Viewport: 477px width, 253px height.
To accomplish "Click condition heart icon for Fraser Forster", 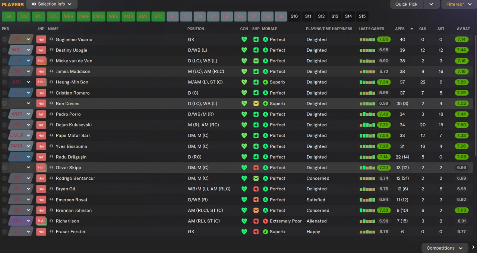I will coord(244,232).
